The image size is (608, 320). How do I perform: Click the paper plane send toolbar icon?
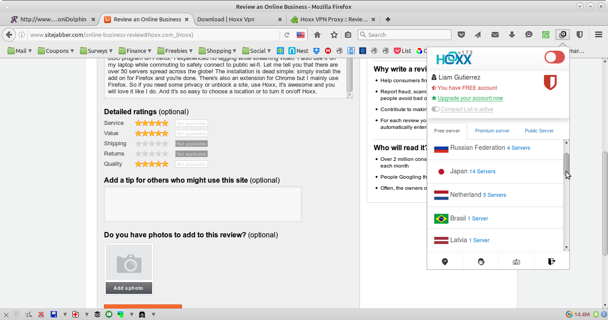coord(478,35)
